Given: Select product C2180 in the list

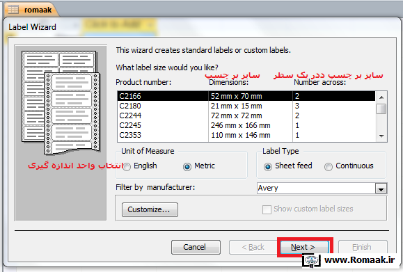Looking at the screenshot, I should pyautogui.click(x=246, y=106).
